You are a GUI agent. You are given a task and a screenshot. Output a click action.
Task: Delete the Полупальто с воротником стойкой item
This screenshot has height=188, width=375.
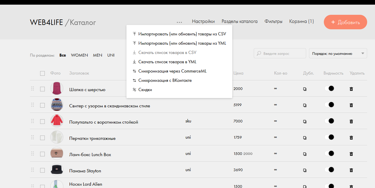(x=351, y=122)
